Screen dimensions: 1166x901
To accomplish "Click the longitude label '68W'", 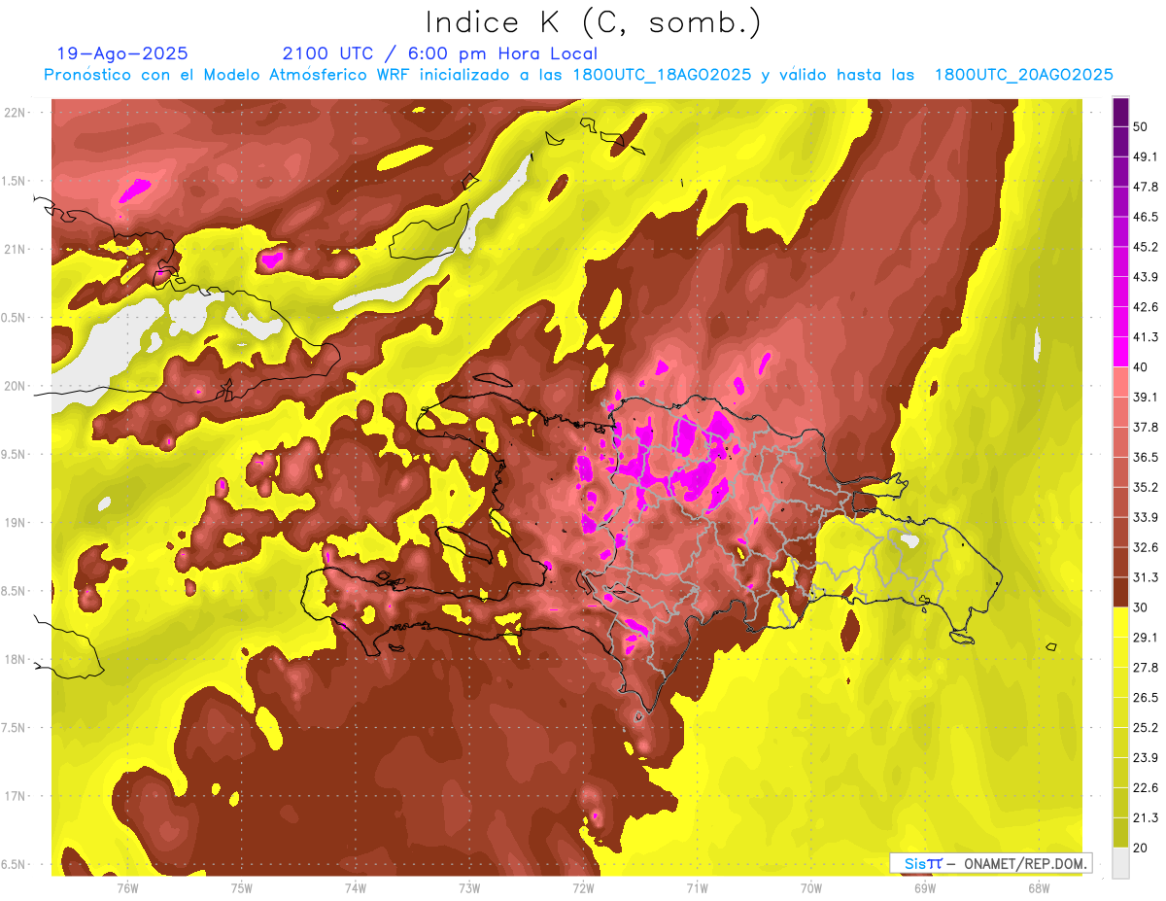I will 1038,888.
